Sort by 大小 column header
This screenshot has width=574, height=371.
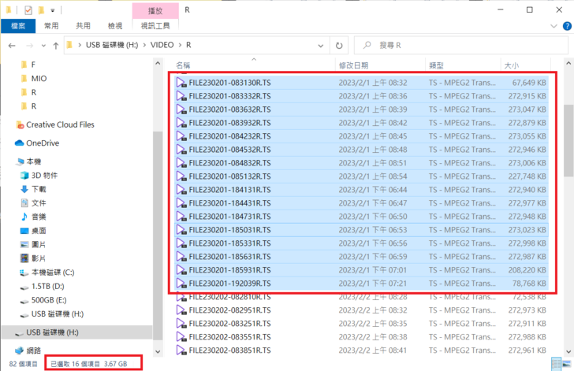[x=512, y=65]
